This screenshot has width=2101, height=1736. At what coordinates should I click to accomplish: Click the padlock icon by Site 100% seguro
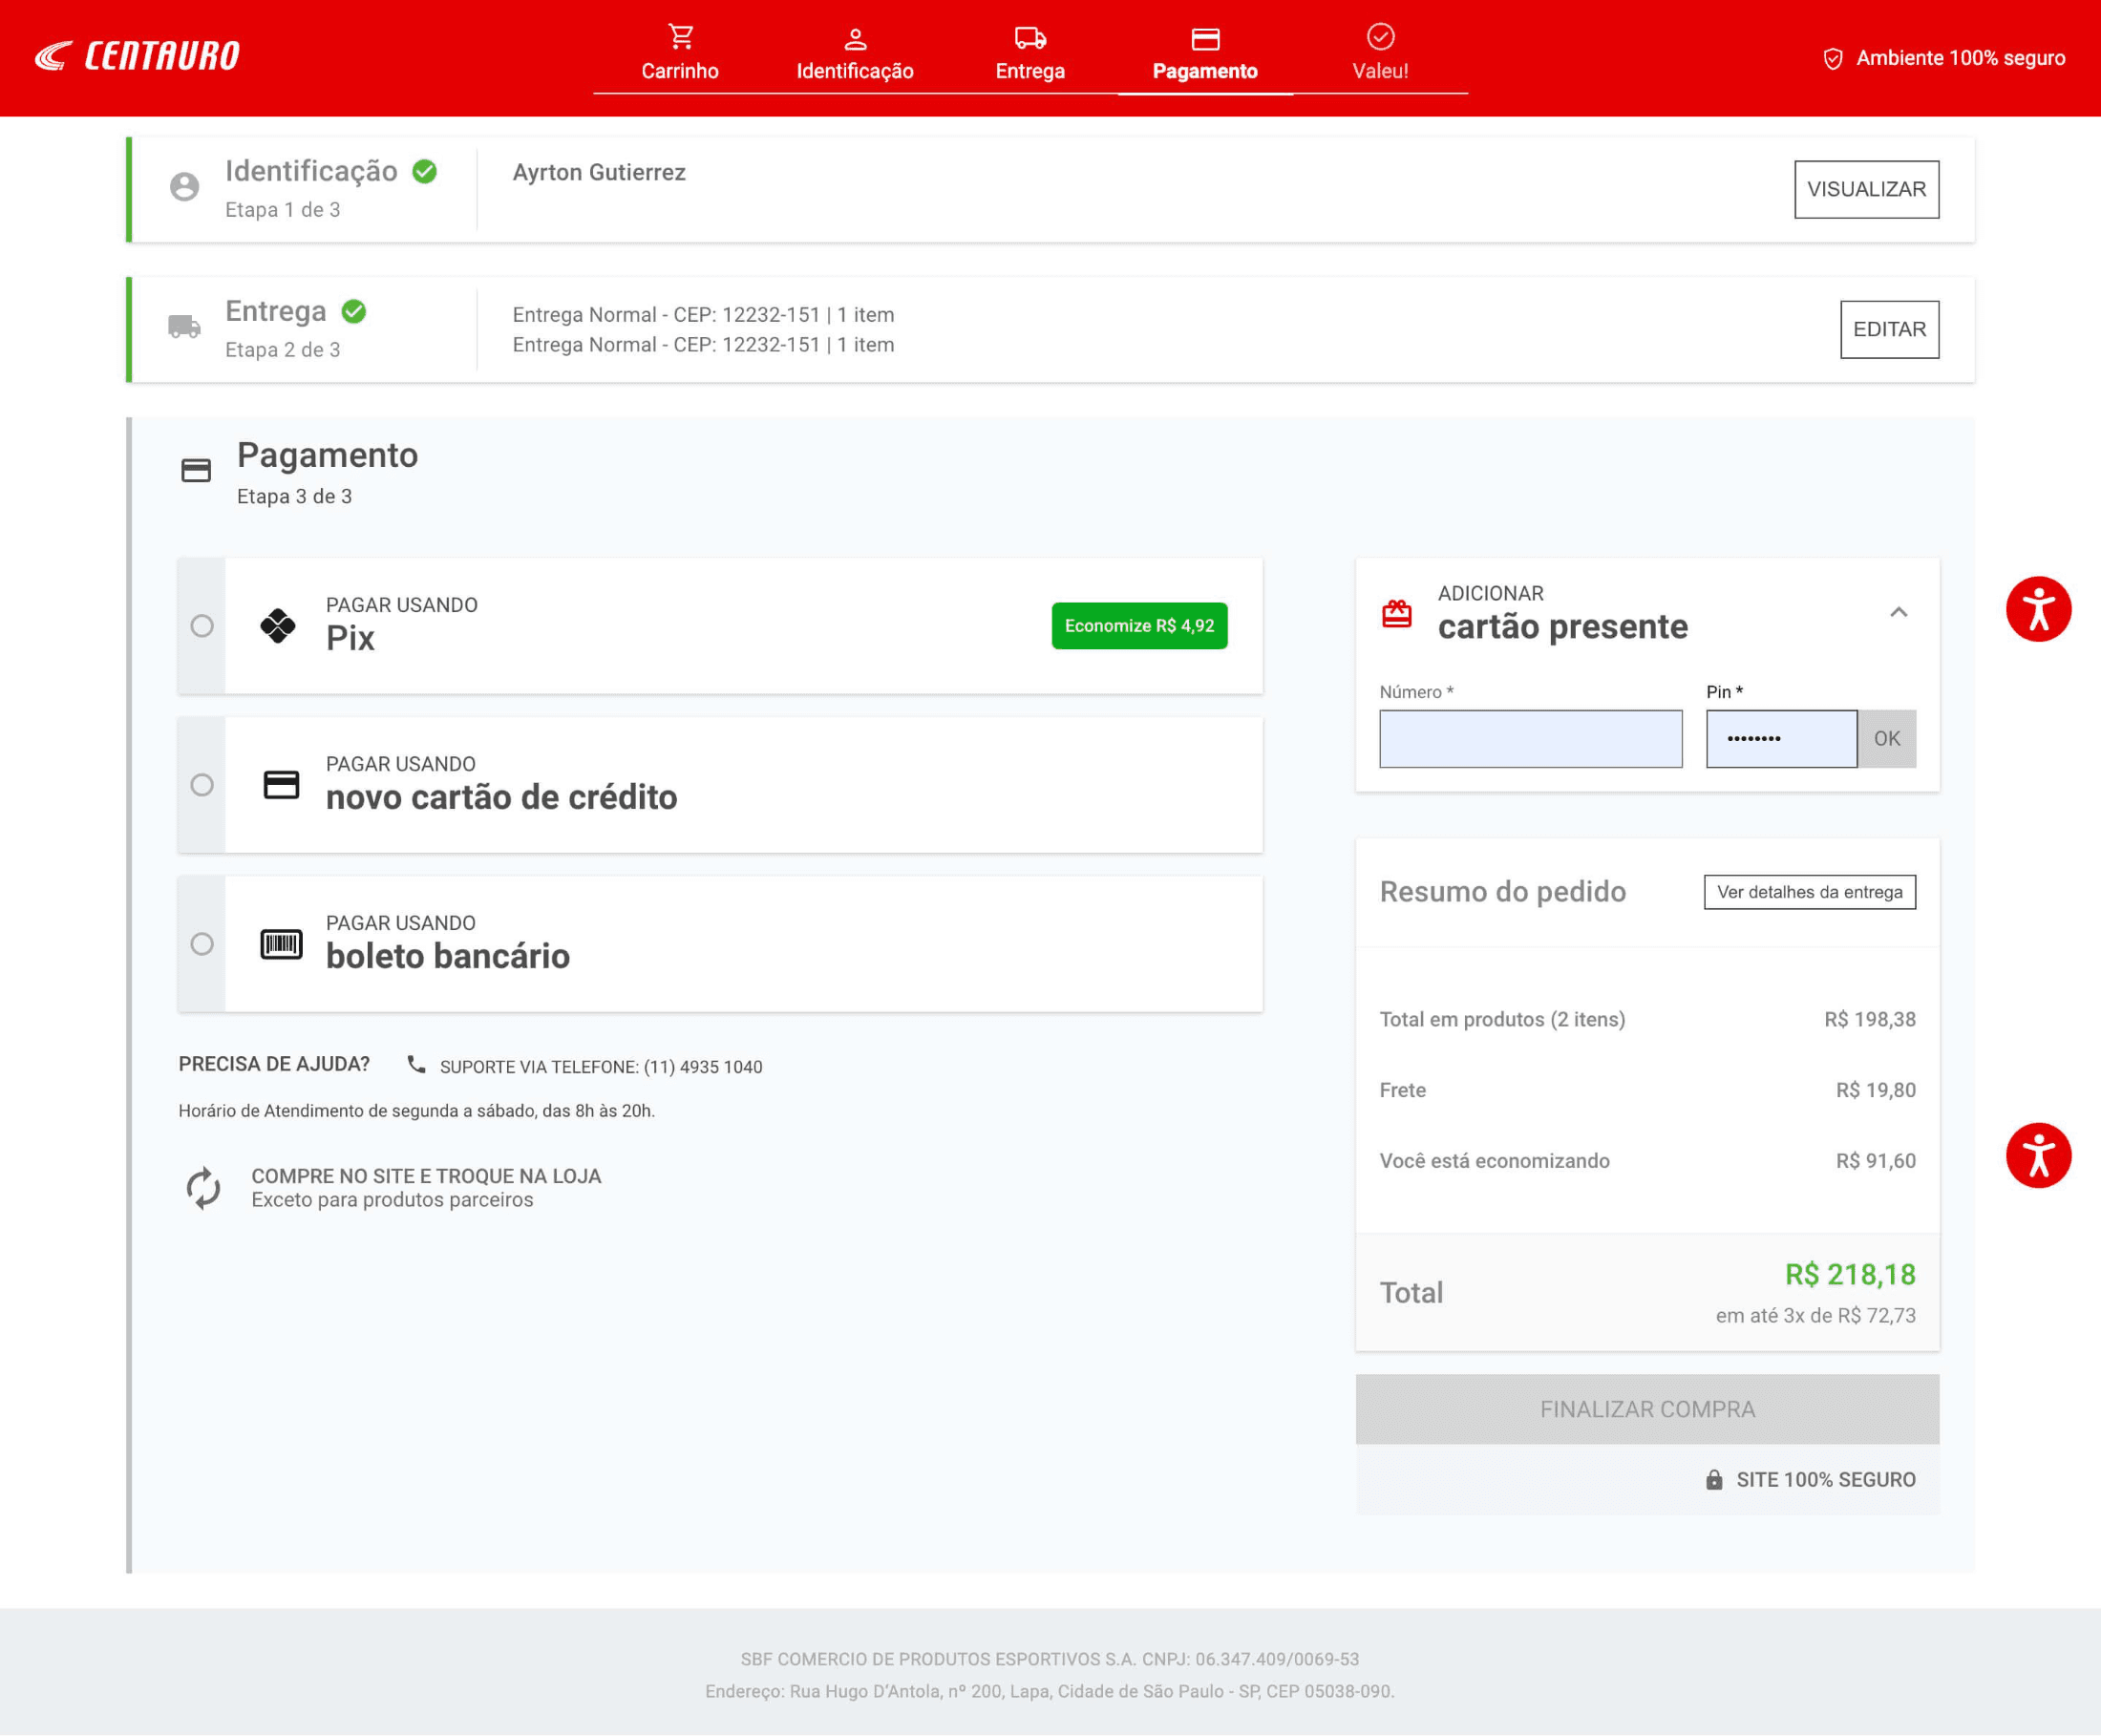pos(1714,1480)
